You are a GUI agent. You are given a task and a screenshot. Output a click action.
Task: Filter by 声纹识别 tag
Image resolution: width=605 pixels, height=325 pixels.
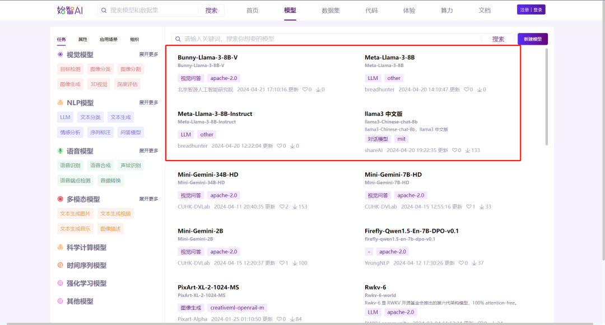(131, 166)
